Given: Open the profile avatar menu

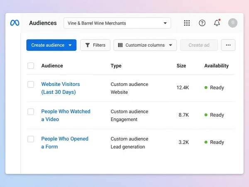Looking at the screenshot, I should 233,23.
